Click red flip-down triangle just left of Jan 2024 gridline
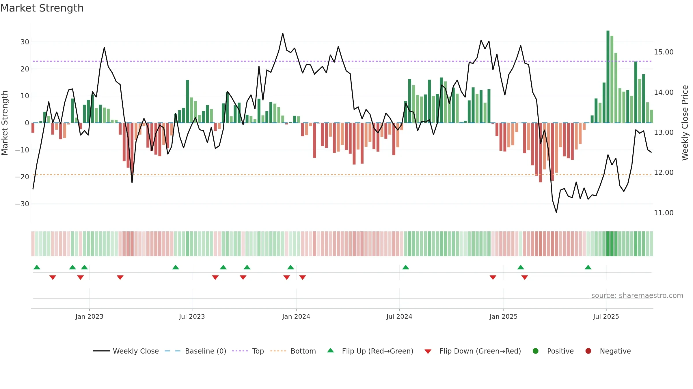The height and width of the screenshot is (389, 693). [x=287, y=277]
